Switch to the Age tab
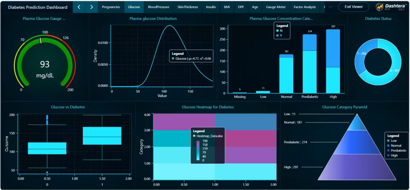410x190 pixels. (255, 7)
